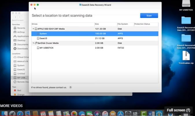
Task: Open Messages from the Dock
Action: click(82, 113)
